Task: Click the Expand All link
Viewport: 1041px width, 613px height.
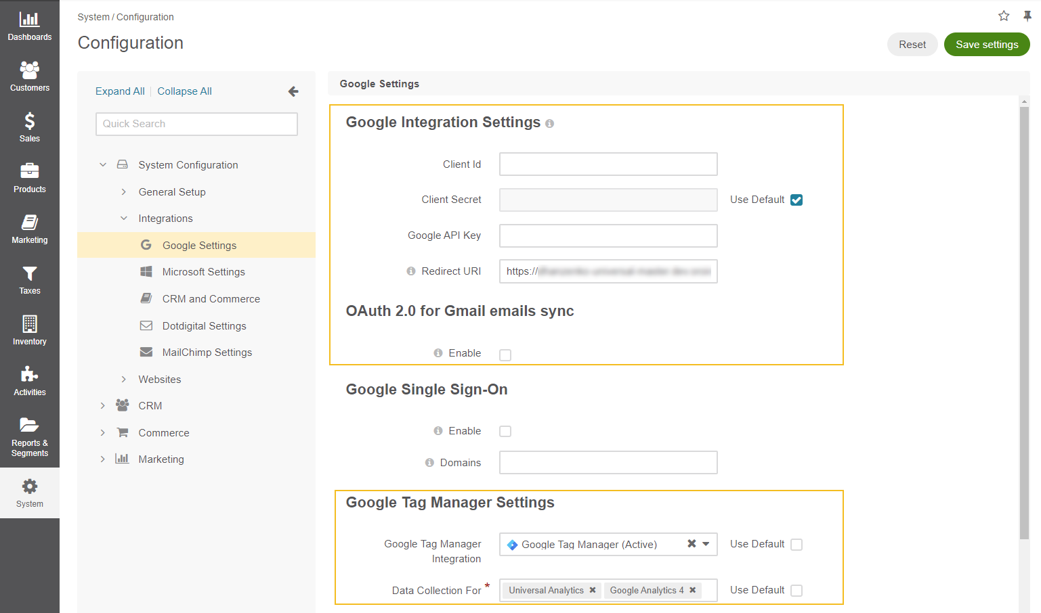Action: (120, 91)
